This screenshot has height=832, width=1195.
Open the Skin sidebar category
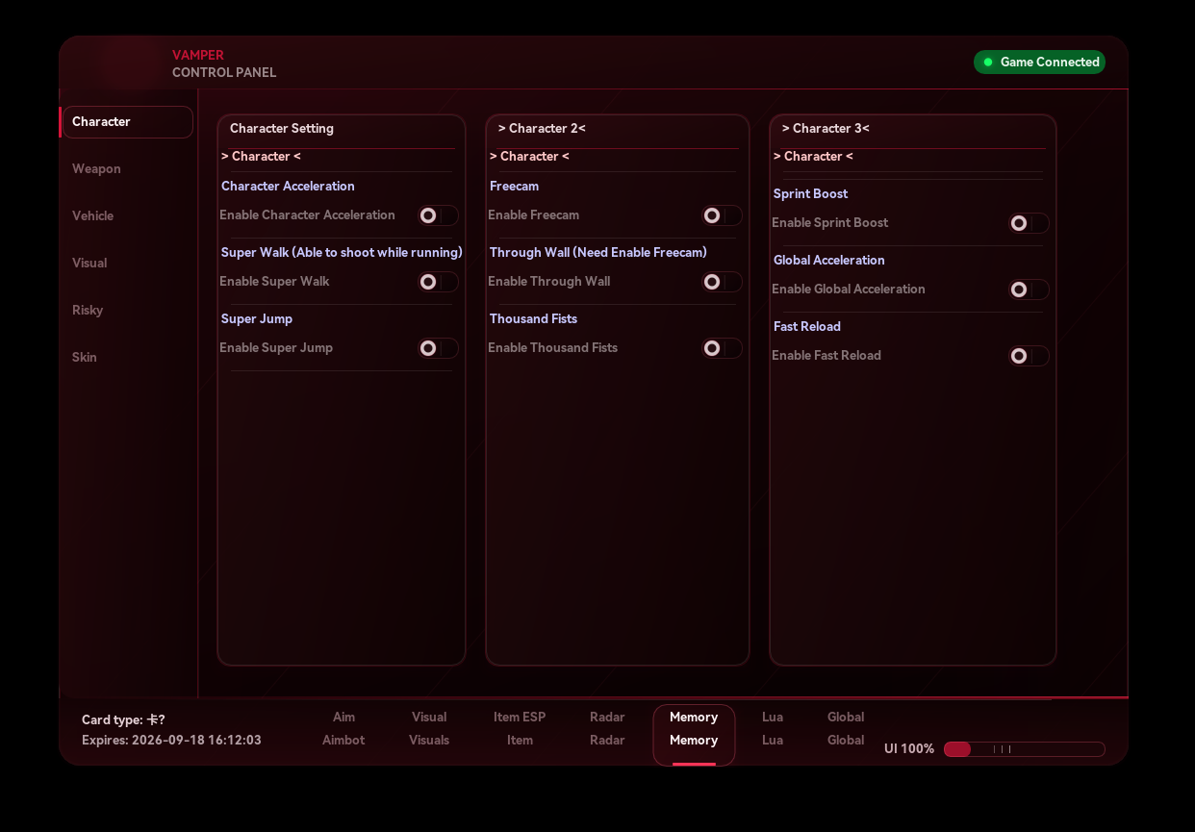[x=127, y=358]
